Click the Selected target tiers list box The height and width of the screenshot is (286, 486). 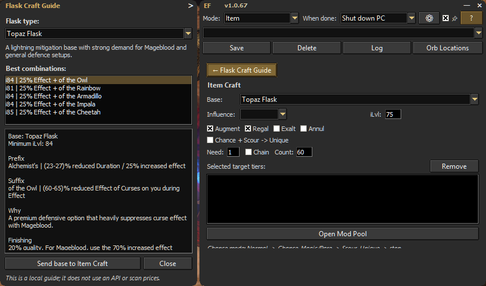343,199
